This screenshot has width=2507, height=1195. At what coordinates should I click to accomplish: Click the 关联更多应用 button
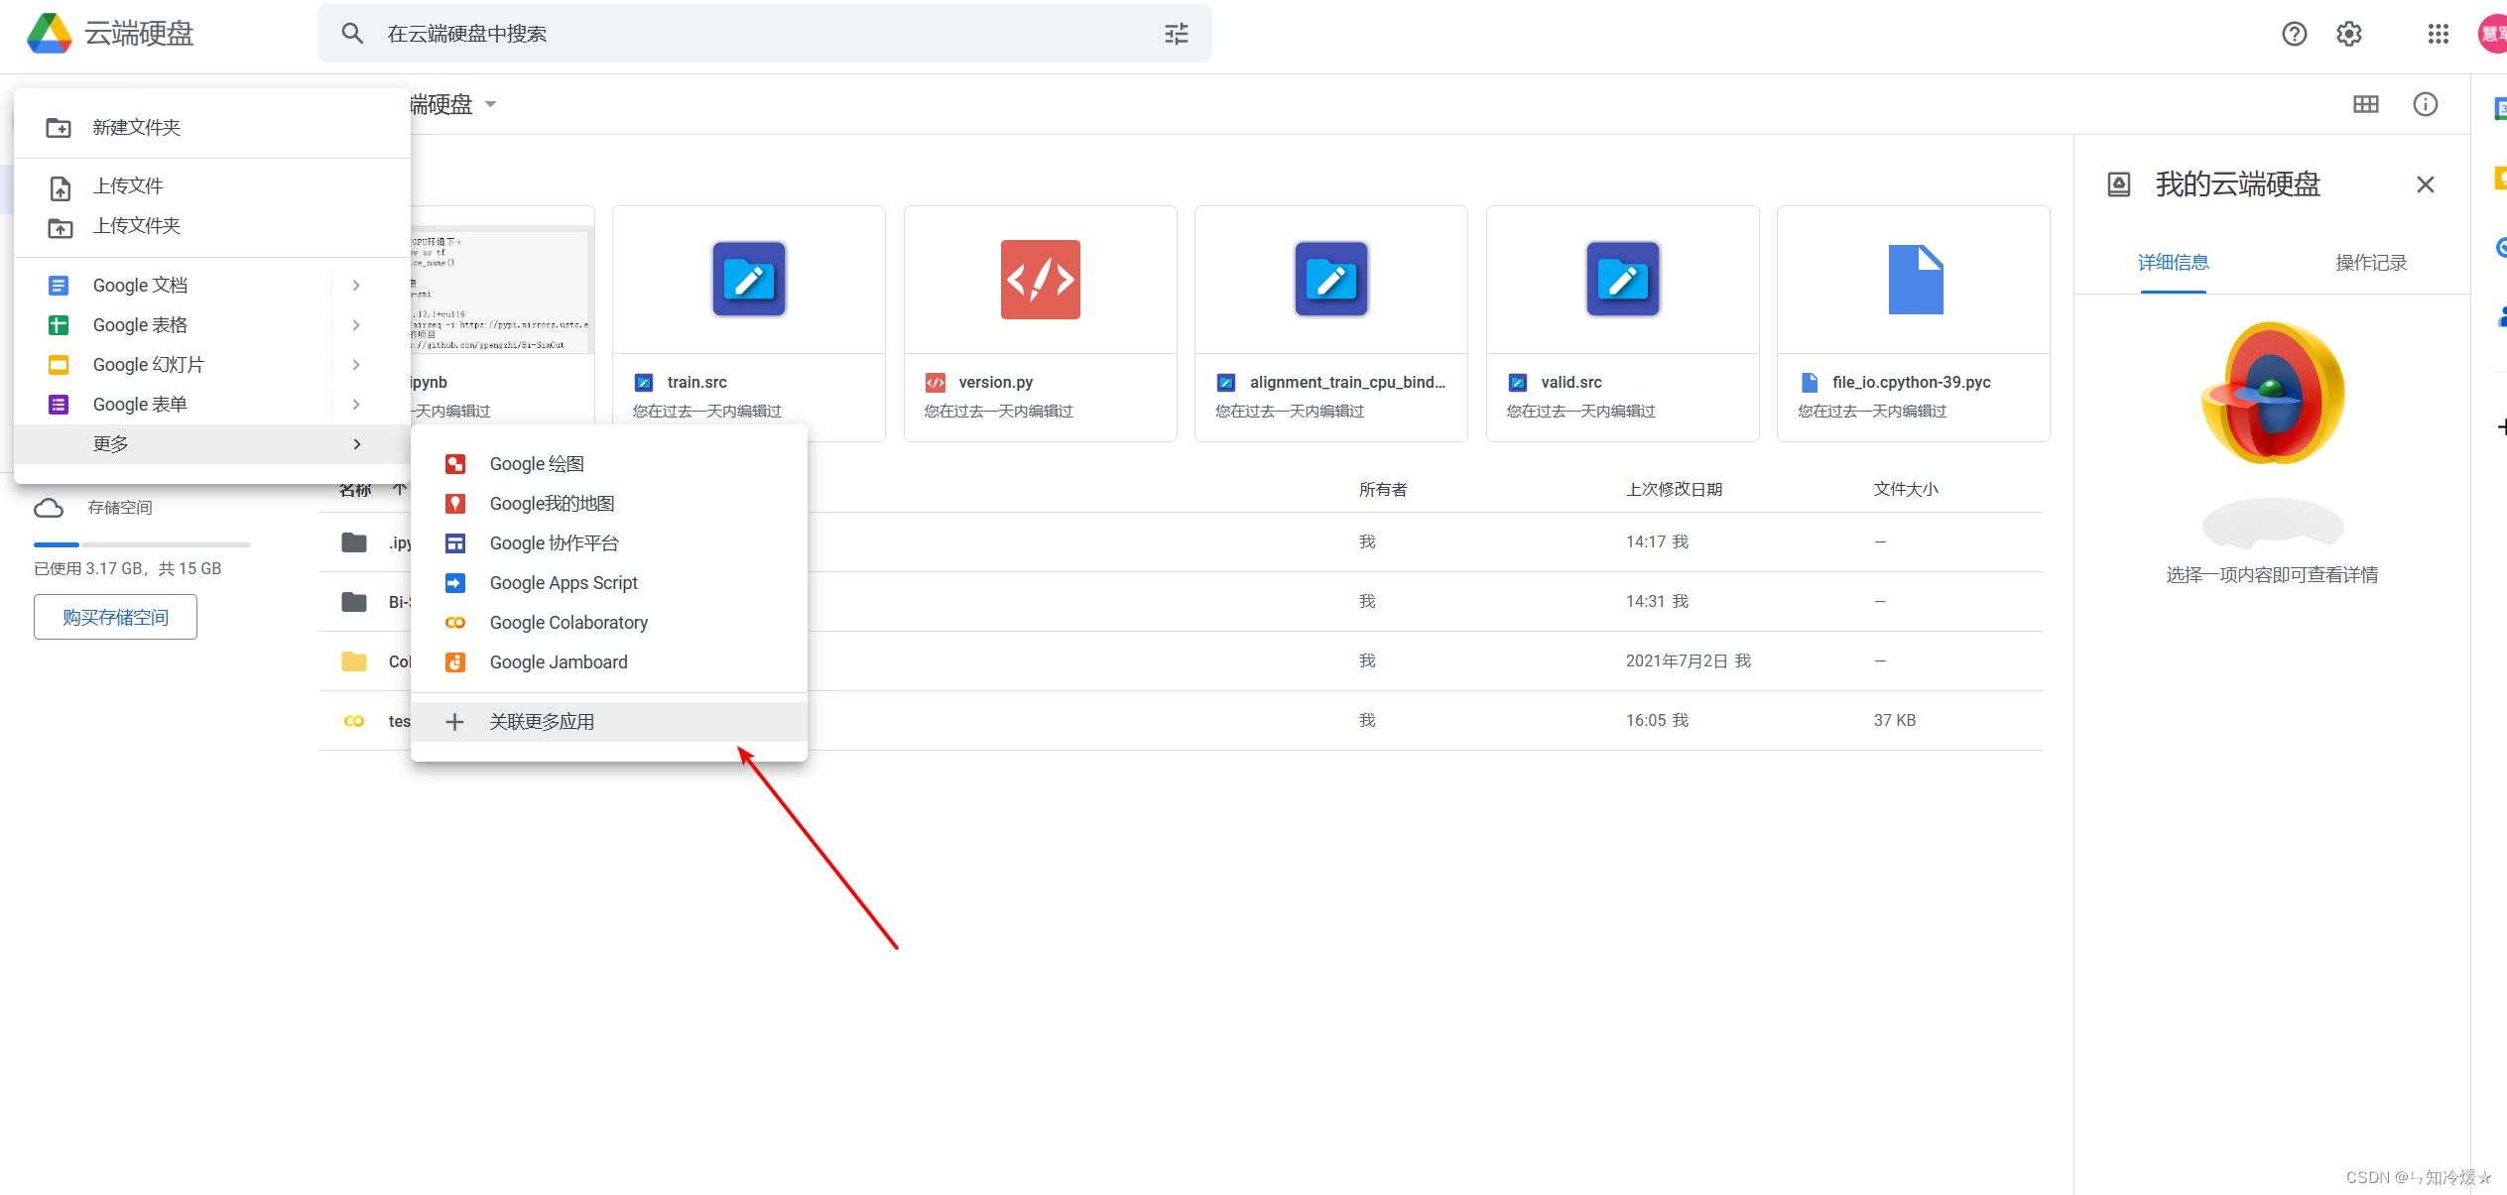coord(541,721)
